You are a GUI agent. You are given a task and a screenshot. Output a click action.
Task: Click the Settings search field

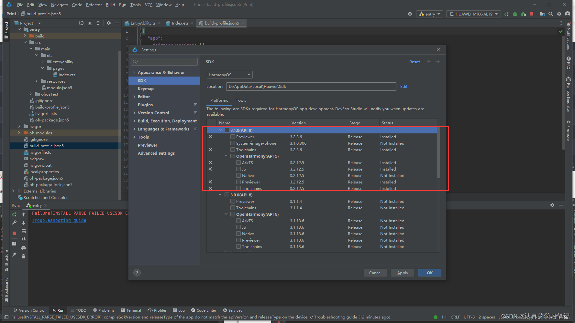tap(164, 62)
